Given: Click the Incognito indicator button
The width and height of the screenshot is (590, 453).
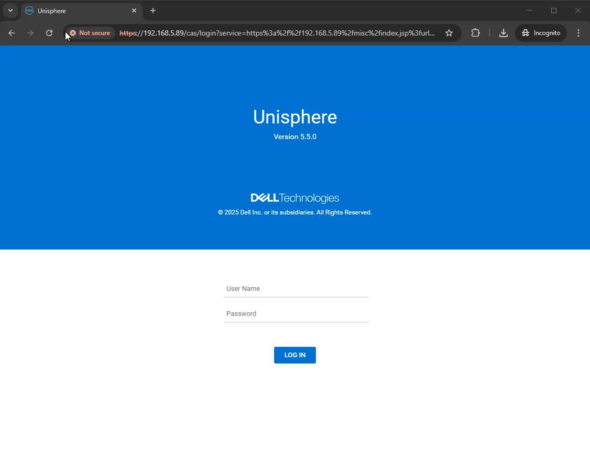Looking at the screenshot, I should 541,33.
